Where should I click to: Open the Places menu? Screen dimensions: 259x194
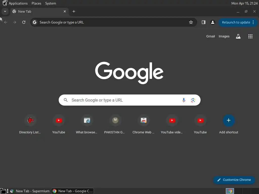(36, 3)
